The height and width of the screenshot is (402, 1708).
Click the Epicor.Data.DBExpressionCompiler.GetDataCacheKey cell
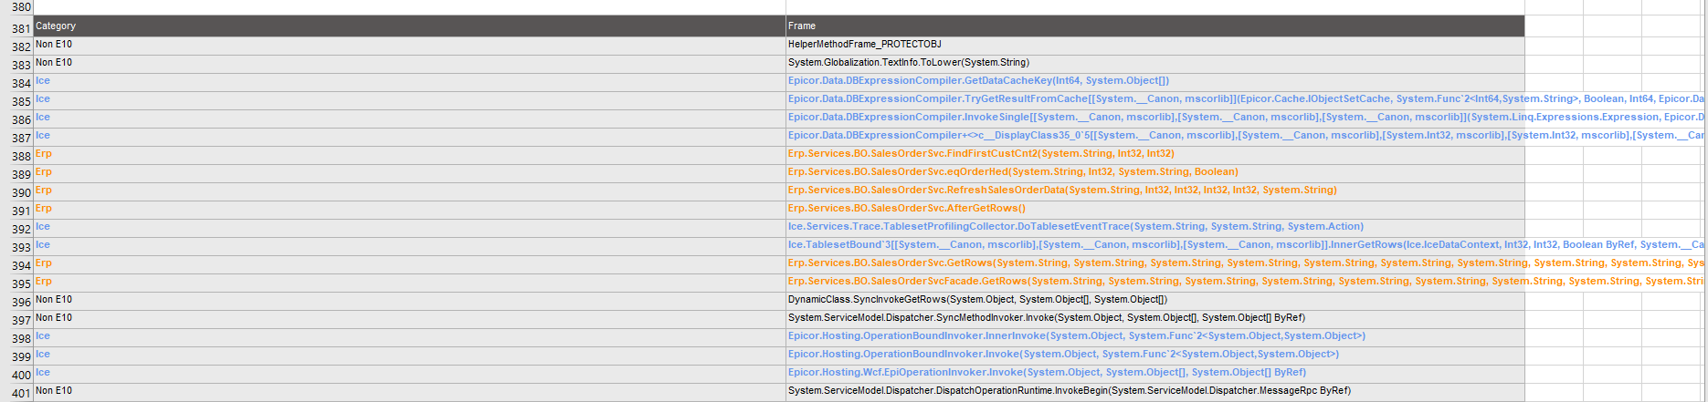1154,81
